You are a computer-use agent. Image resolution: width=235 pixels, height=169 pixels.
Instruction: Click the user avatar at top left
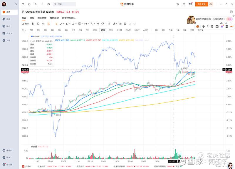[4, 4]
